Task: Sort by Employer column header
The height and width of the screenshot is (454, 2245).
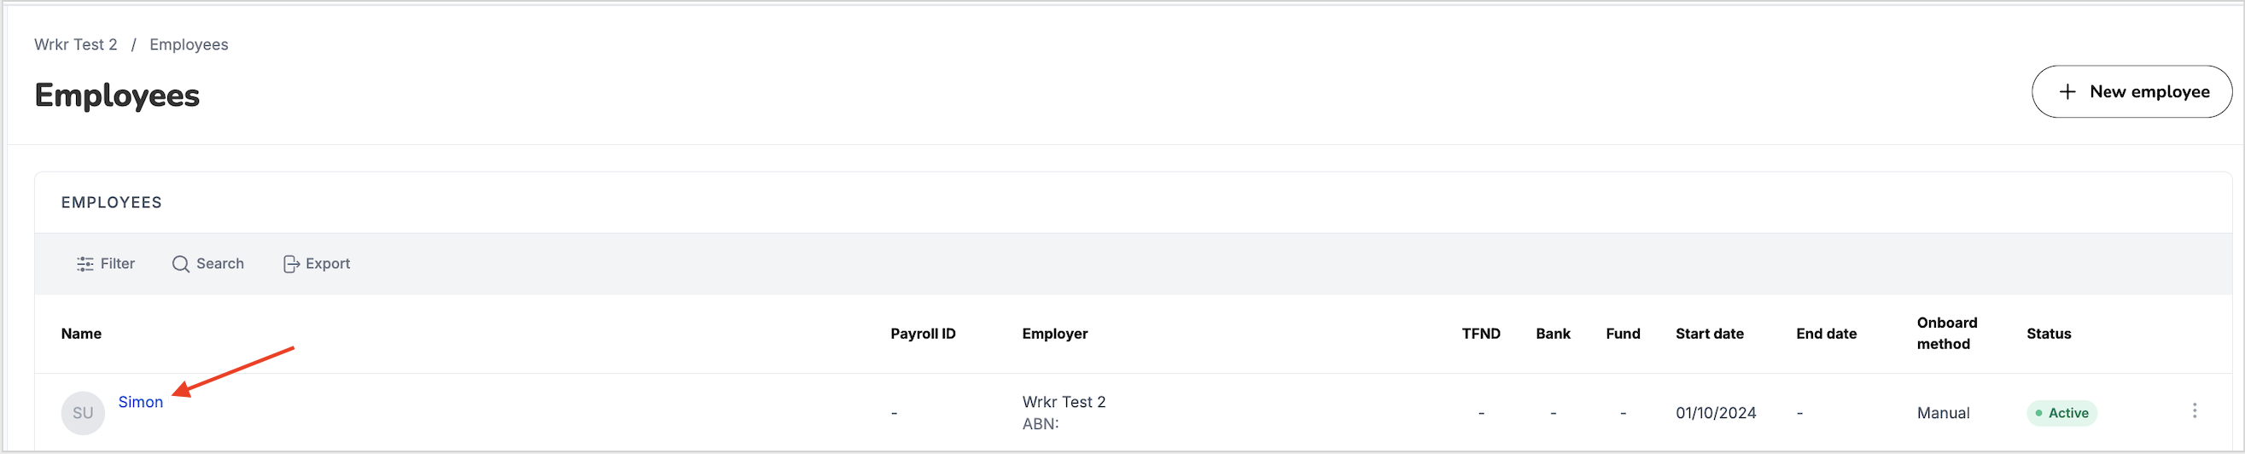Action: click(1054, 334)
